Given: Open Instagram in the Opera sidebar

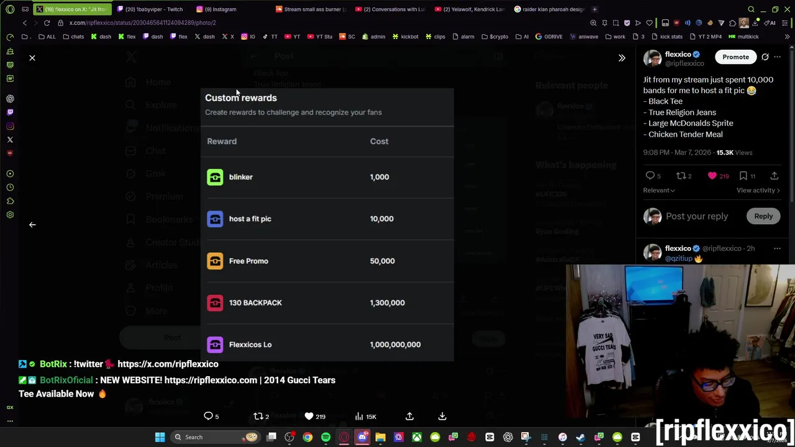Looking at the screenshot, I should coord(10,126).
